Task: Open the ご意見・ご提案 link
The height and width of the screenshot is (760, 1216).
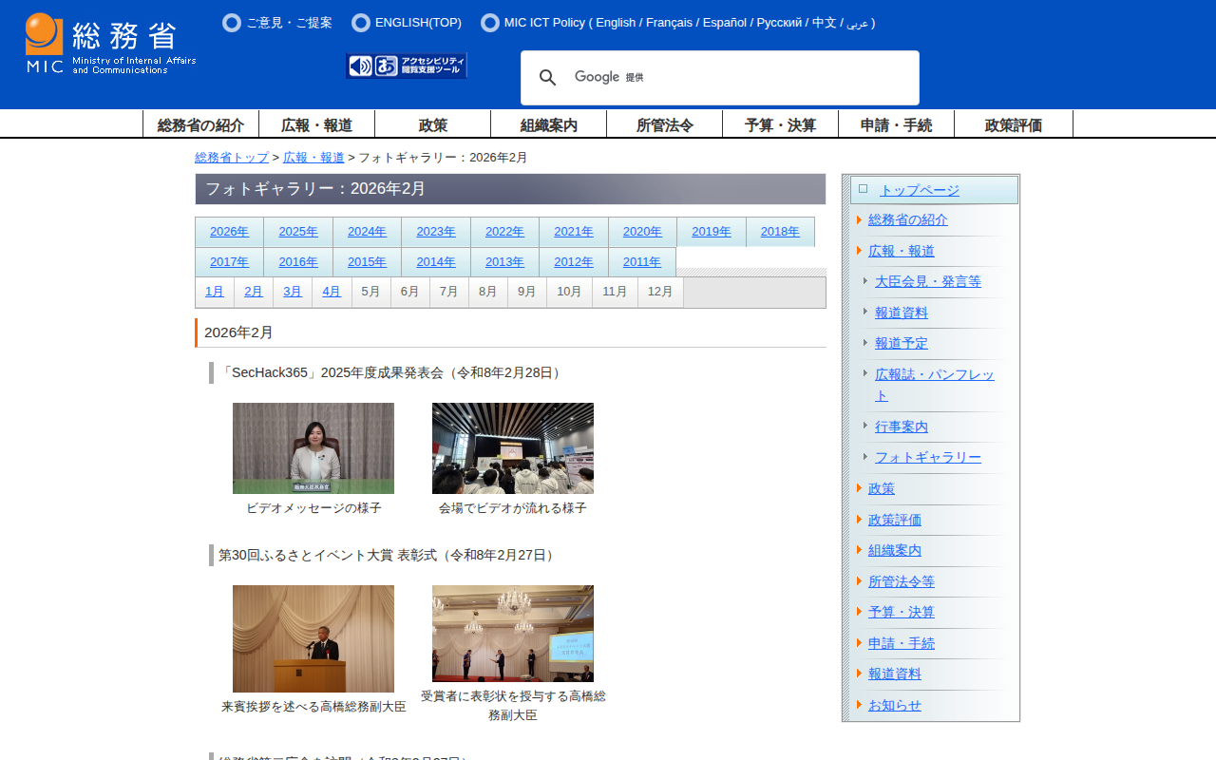Action: click(289, 23)
